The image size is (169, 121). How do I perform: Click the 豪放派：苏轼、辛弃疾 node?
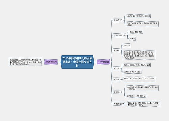click(132, 72)
